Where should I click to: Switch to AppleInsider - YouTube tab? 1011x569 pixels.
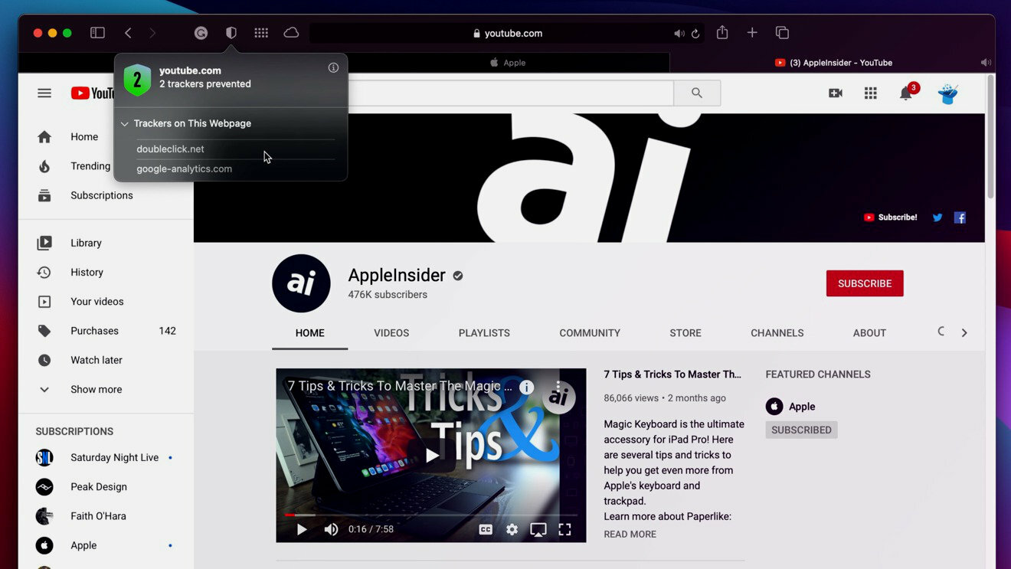tap(833, 63)
